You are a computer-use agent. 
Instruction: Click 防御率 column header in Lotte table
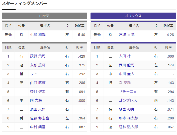point(79,26)
